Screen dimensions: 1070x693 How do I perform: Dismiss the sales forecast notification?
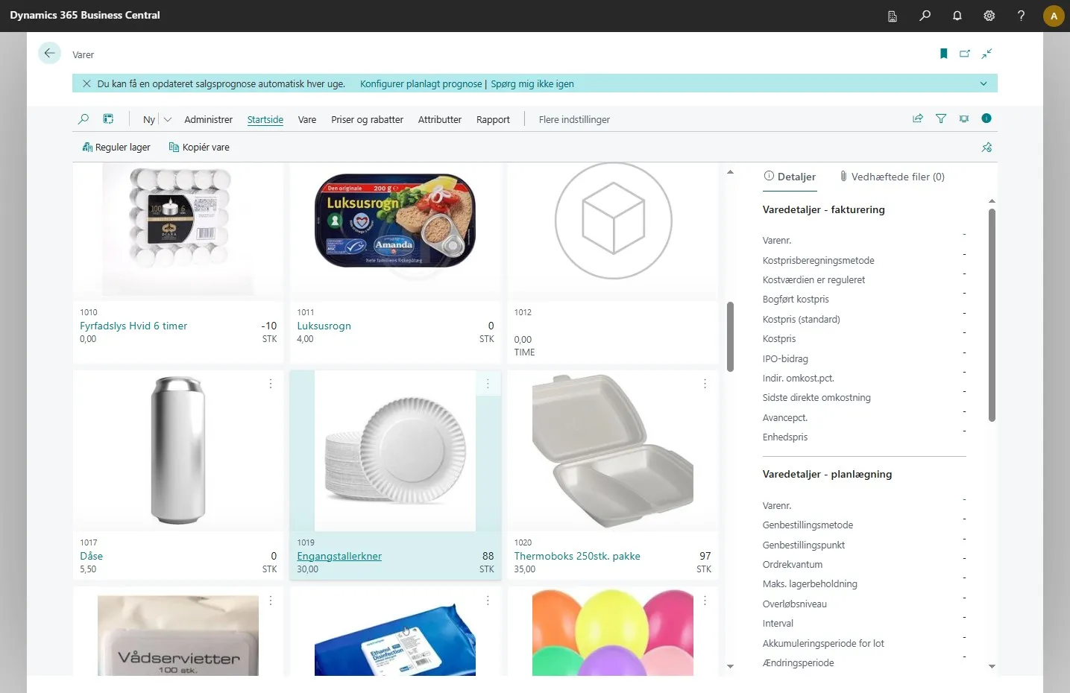86,84
